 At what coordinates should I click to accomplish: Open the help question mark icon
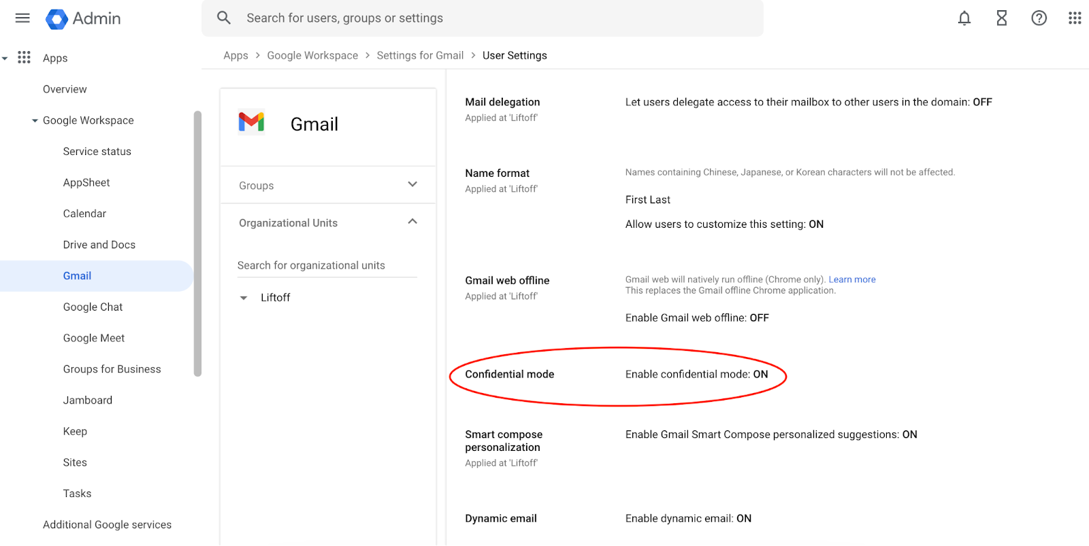1039,18
